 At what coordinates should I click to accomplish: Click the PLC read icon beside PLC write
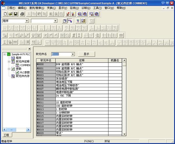(x=73, y=14)
